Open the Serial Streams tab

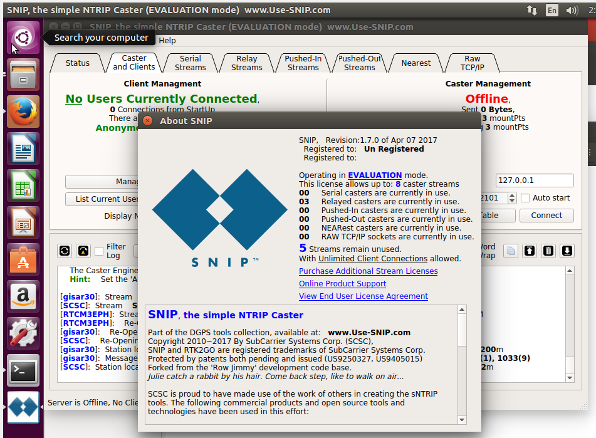point(191,63)
